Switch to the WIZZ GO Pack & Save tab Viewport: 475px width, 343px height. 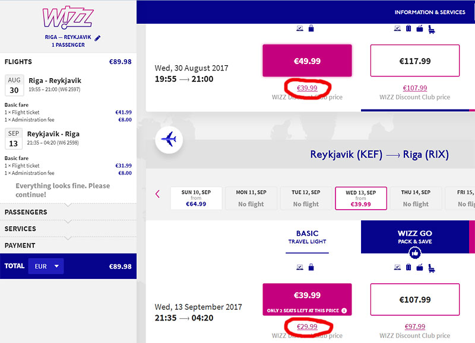point(414,237)
